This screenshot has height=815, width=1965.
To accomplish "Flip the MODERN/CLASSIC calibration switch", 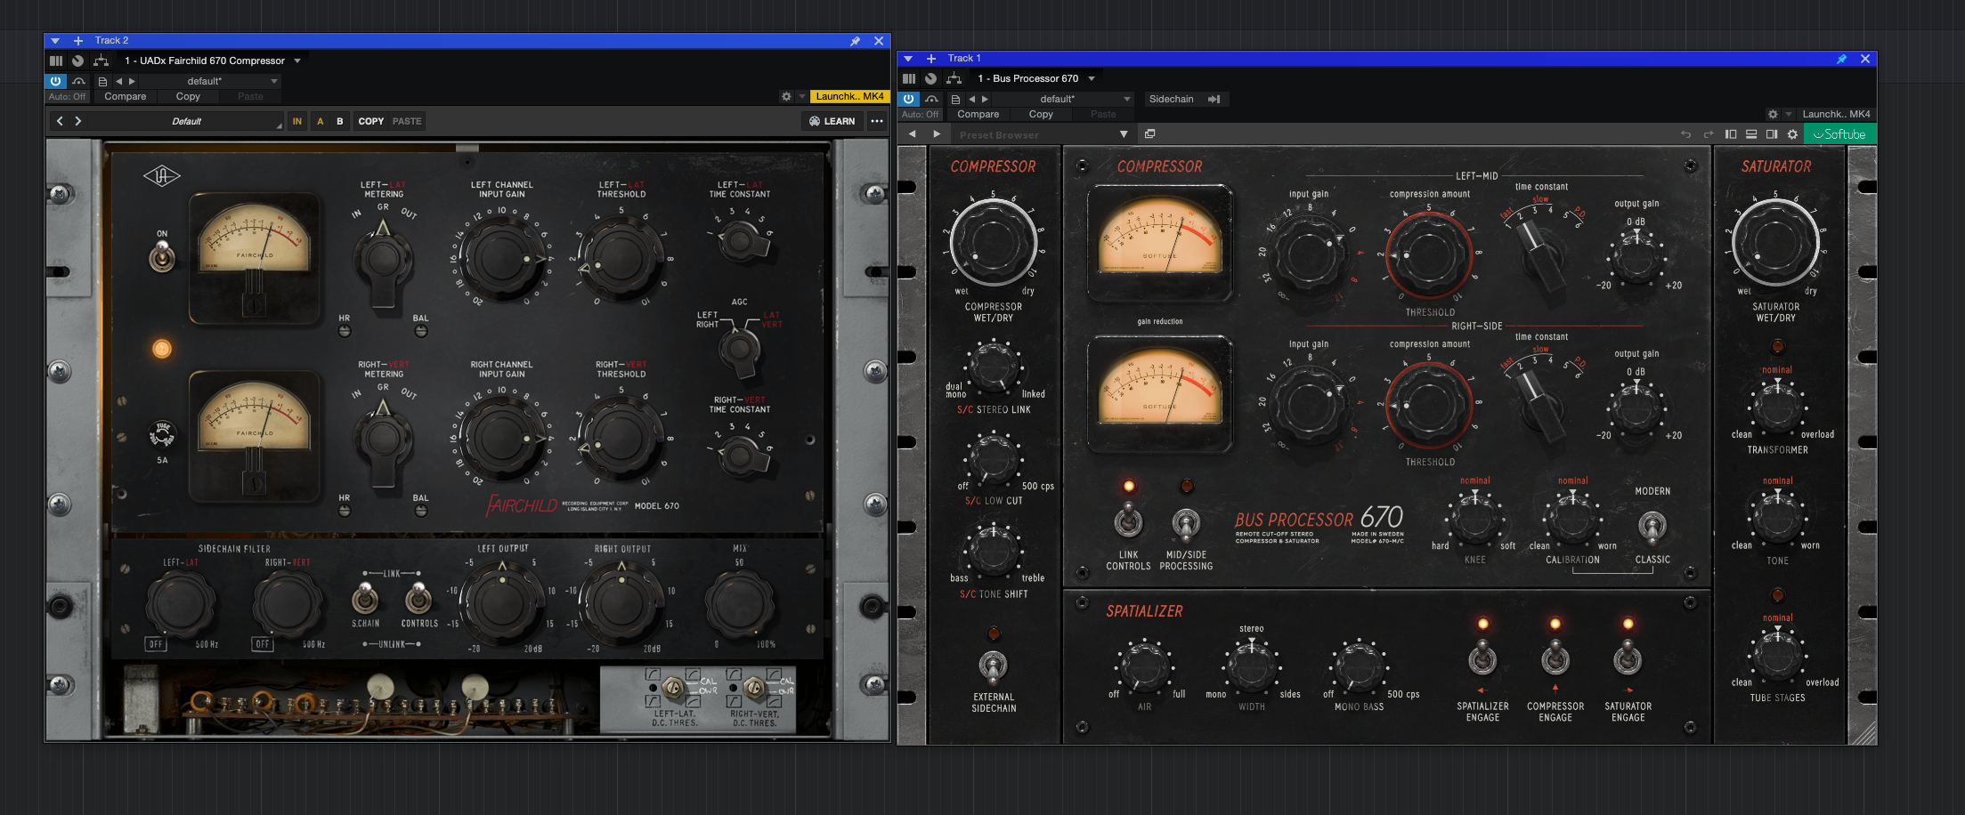I will 1652,526.
